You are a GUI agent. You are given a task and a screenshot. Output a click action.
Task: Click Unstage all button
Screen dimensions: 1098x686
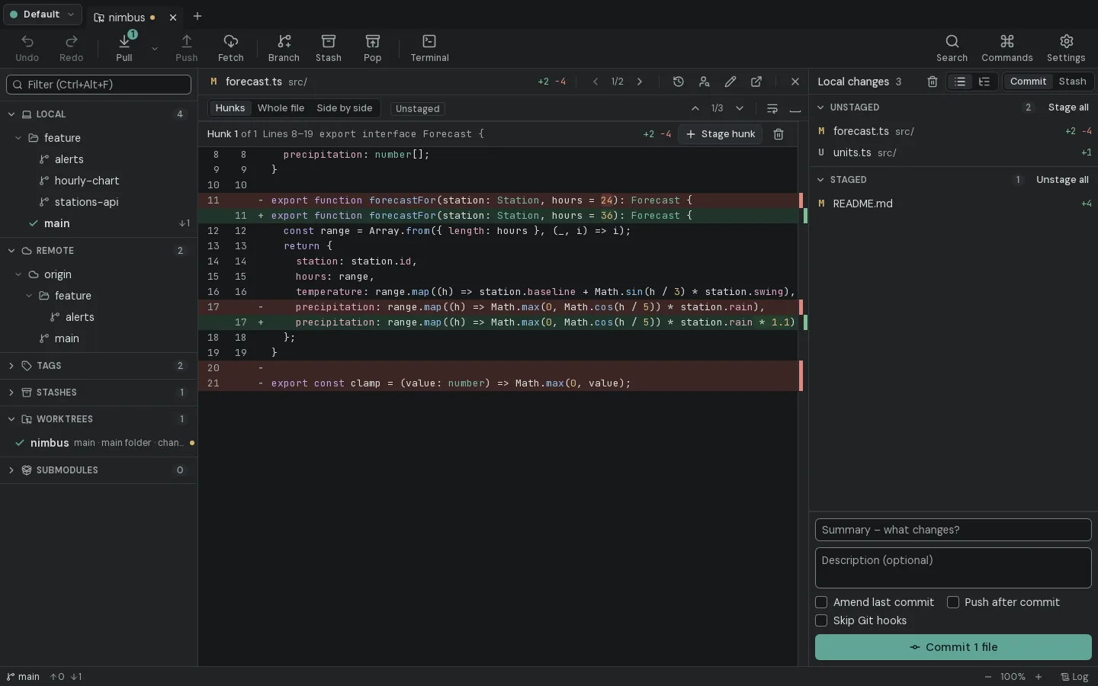[x=1062, y=180]
